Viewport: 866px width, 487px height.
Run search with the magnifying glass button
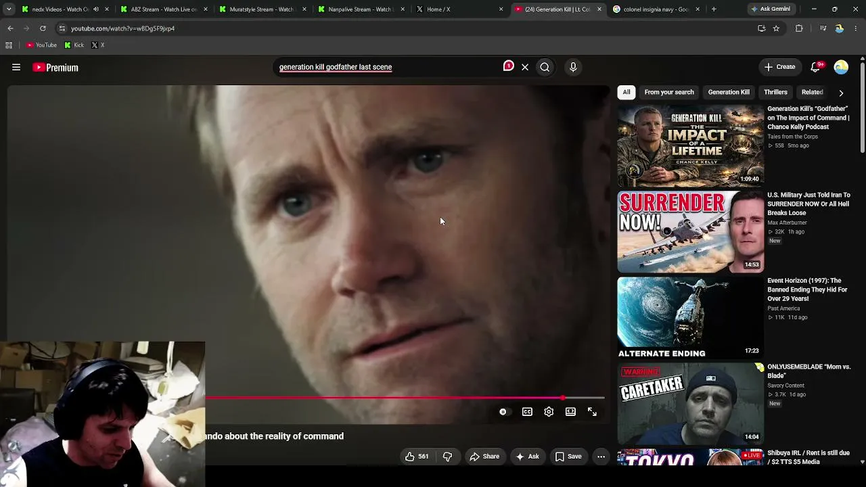pyautogui.click(x=545, y=67)
